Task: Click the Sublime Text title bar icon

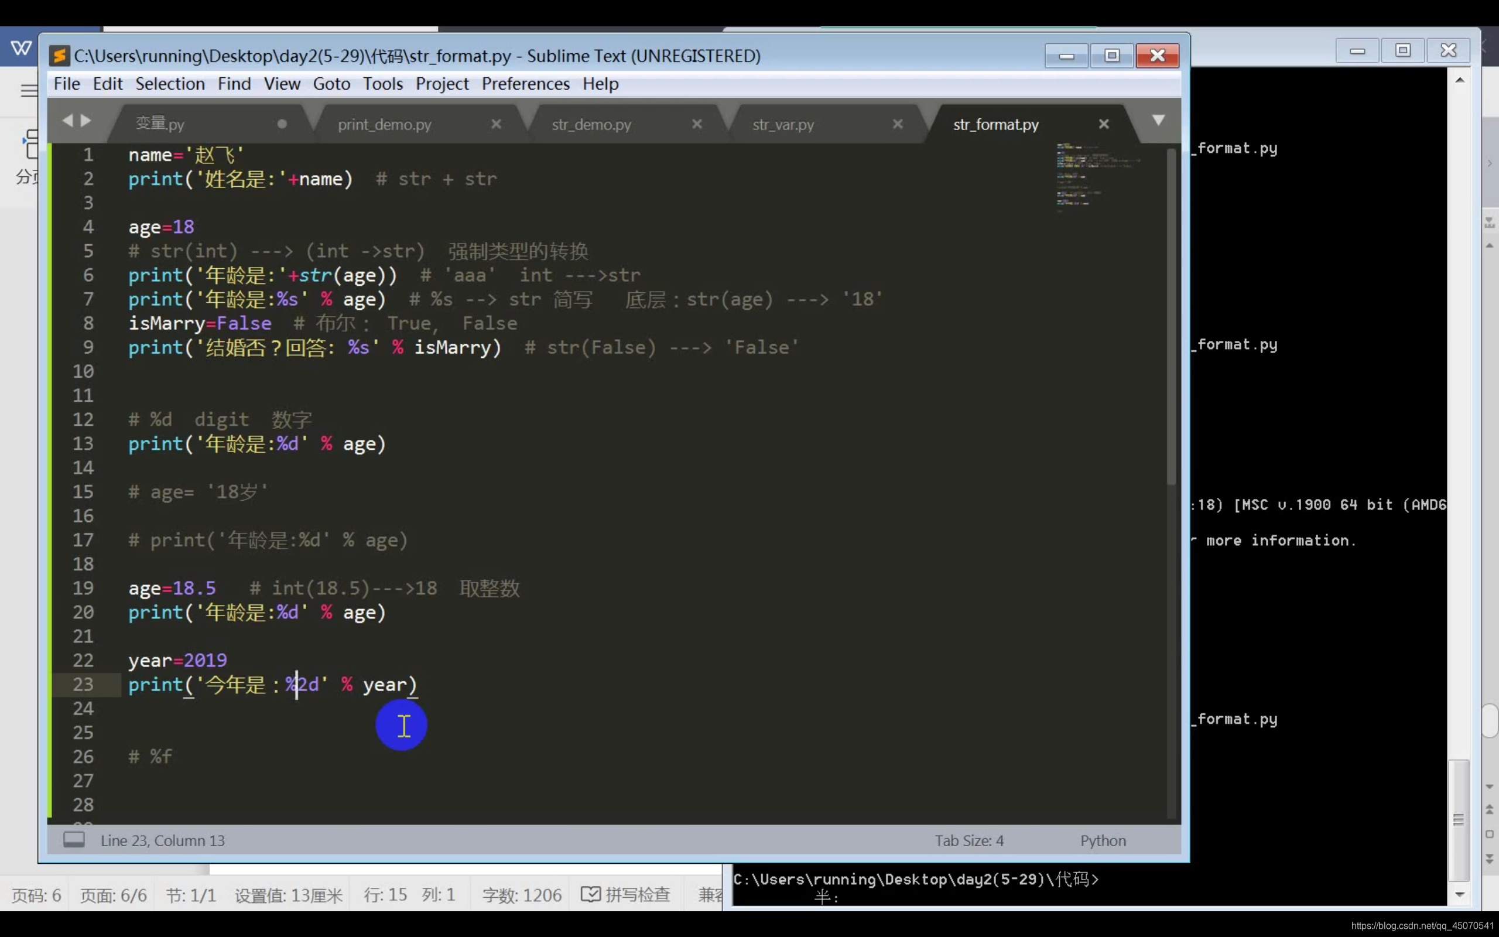Action: click(60, 56)
